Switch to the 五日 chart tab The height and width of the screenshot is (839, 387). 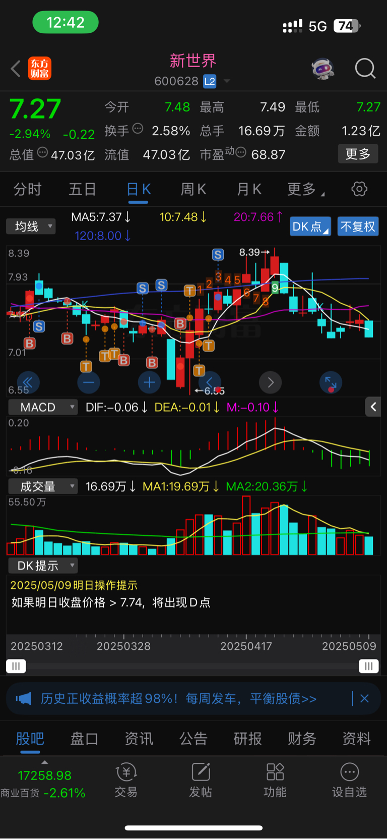pos(82,189)
